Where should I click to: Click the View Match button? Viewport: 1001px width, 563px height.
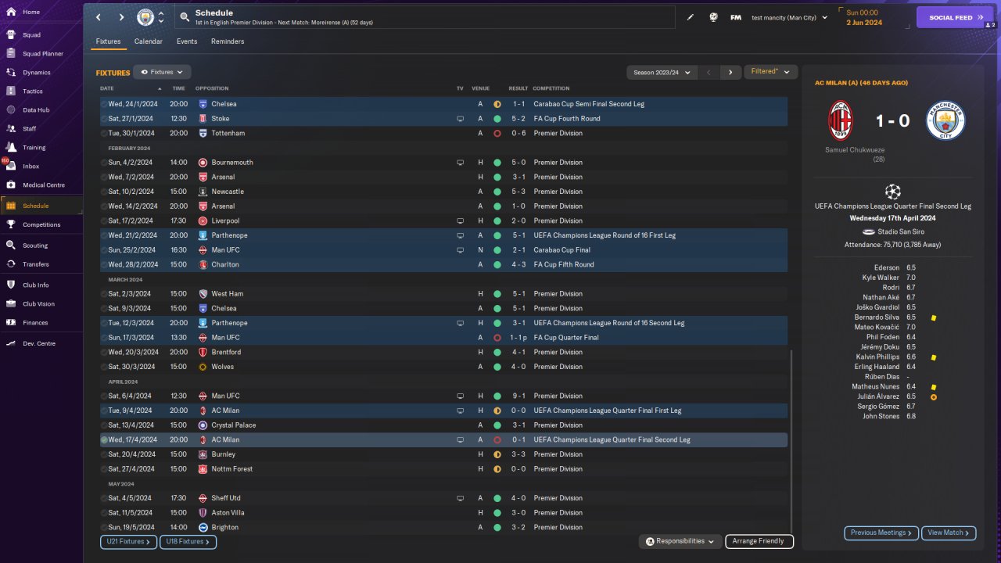949,533
